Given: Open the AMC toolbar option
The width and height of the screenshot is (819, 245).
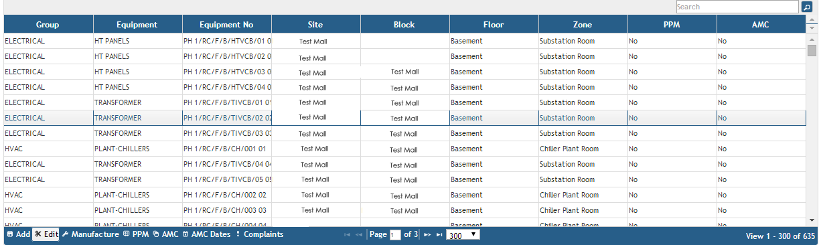Looking at the screenshot, I should pyautogui.click(x=165, y=234).
